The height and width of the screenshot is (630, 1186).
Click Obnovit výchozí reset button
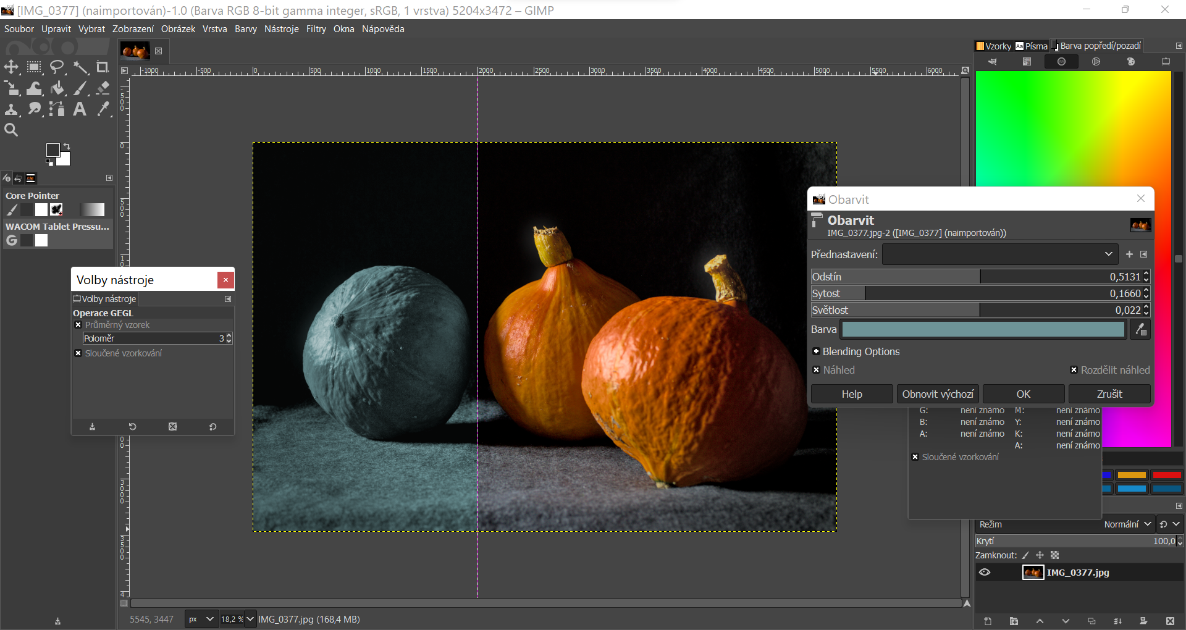point(938,394)
